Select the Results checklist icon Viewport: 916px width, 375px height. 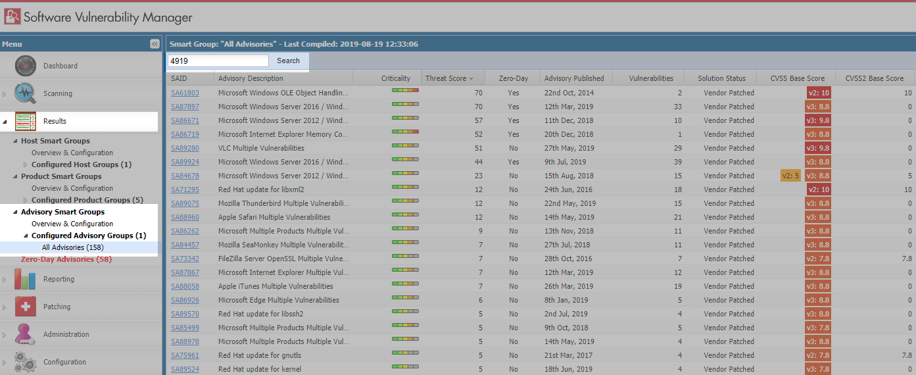(25, 121)
